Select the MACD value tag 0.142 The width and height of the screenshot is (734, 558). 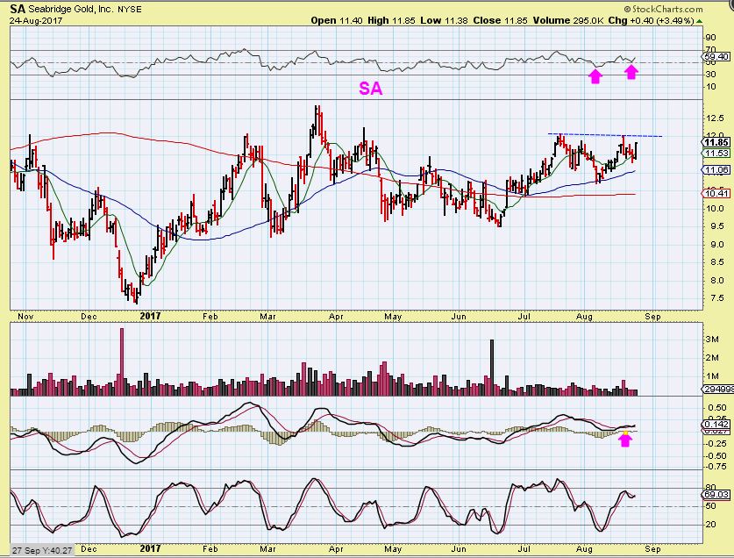(716, 425)
